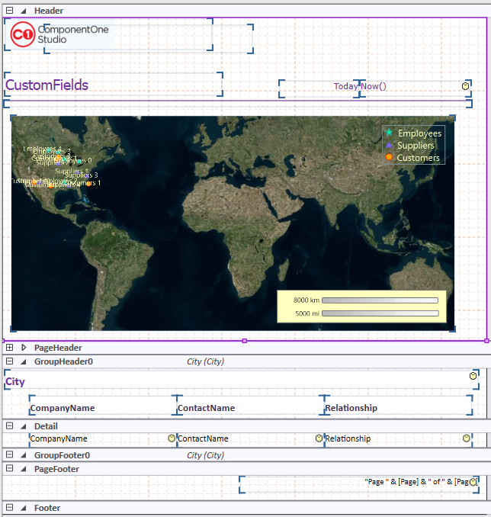Screen dimensions: 491x517
Task: Select the PageFooter section bar
Action: pyautogui.click(x=229, y=469)
